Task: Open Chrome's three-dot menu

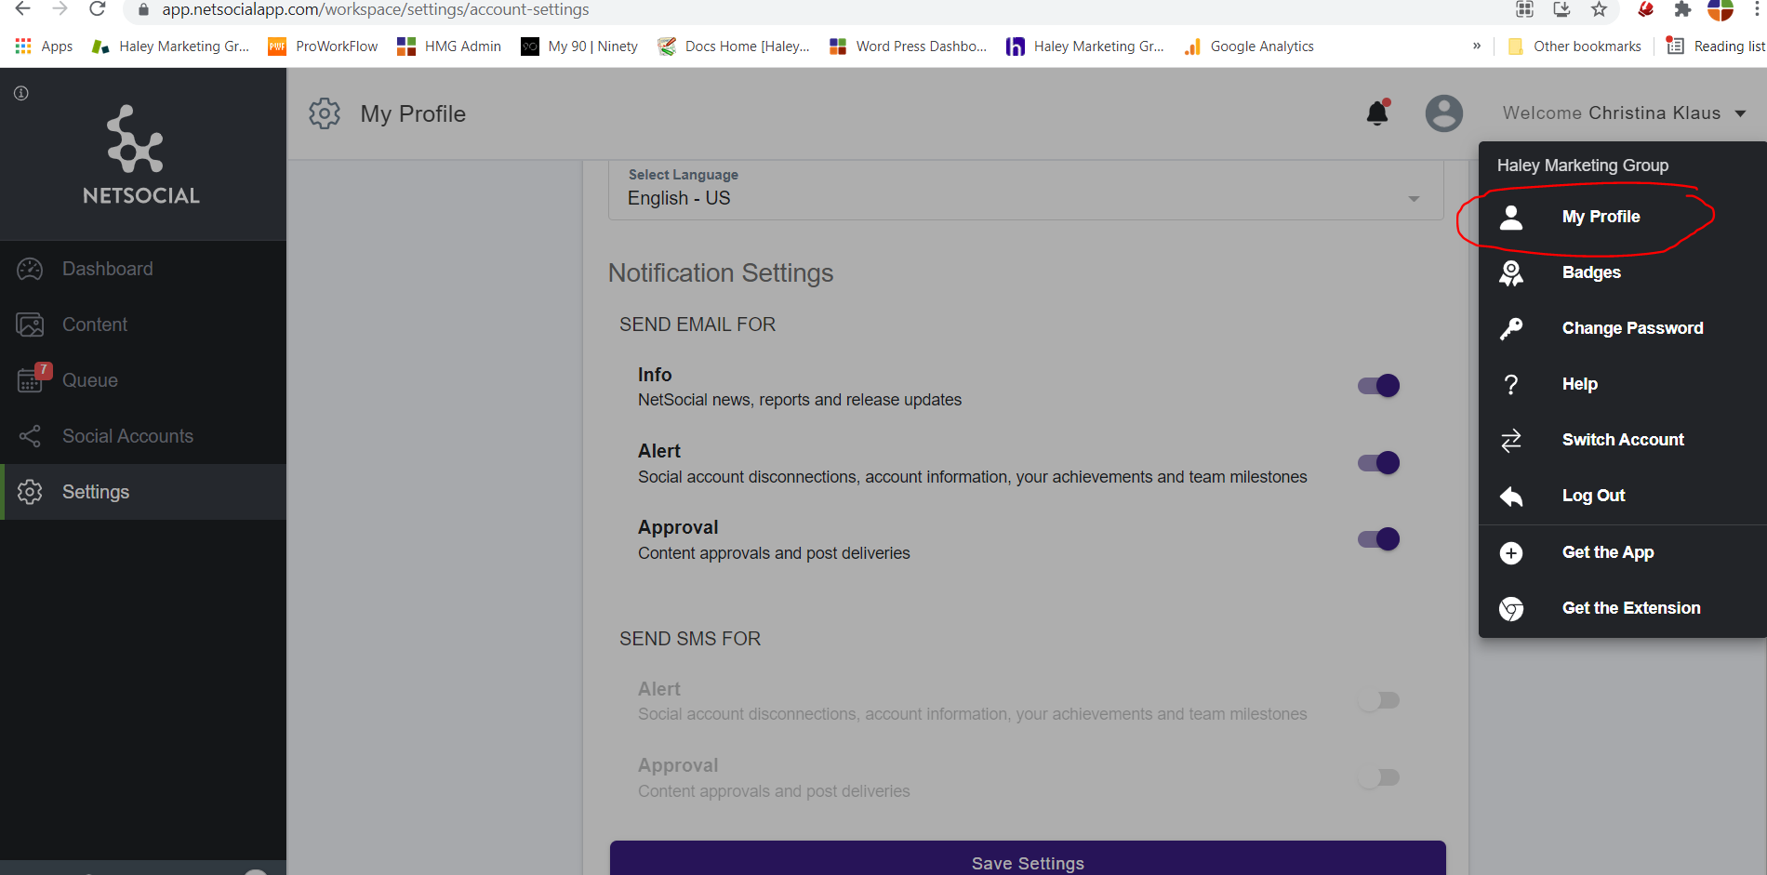Action: click(x=1757, y=9)
